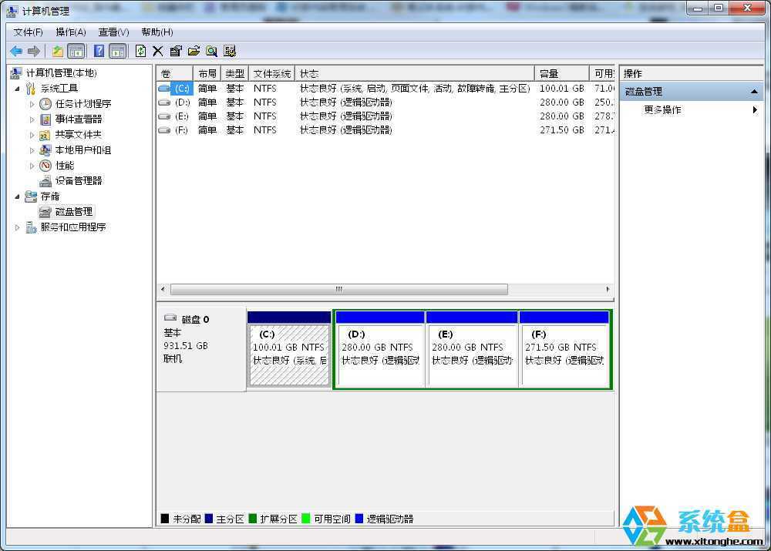Click the Delete X toolbar icon
Screen dimensions: 771x551
coord(158,51)
